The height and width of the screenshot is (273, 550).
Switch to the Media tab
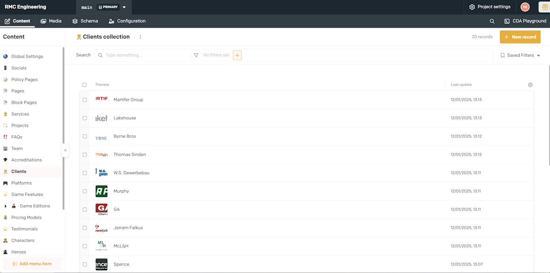pyautogui.click(x=51, y=21)
